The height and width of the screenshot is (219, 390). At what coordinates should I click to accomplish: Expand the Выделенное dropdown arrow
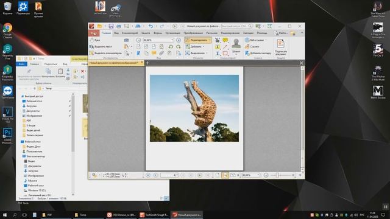coord(207,53)
